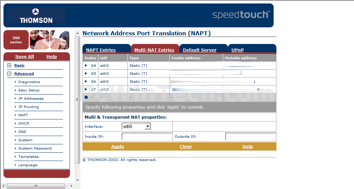354x189 pixels.
Task: Click index value 65 in table
Action: click(x=94, y=73)
